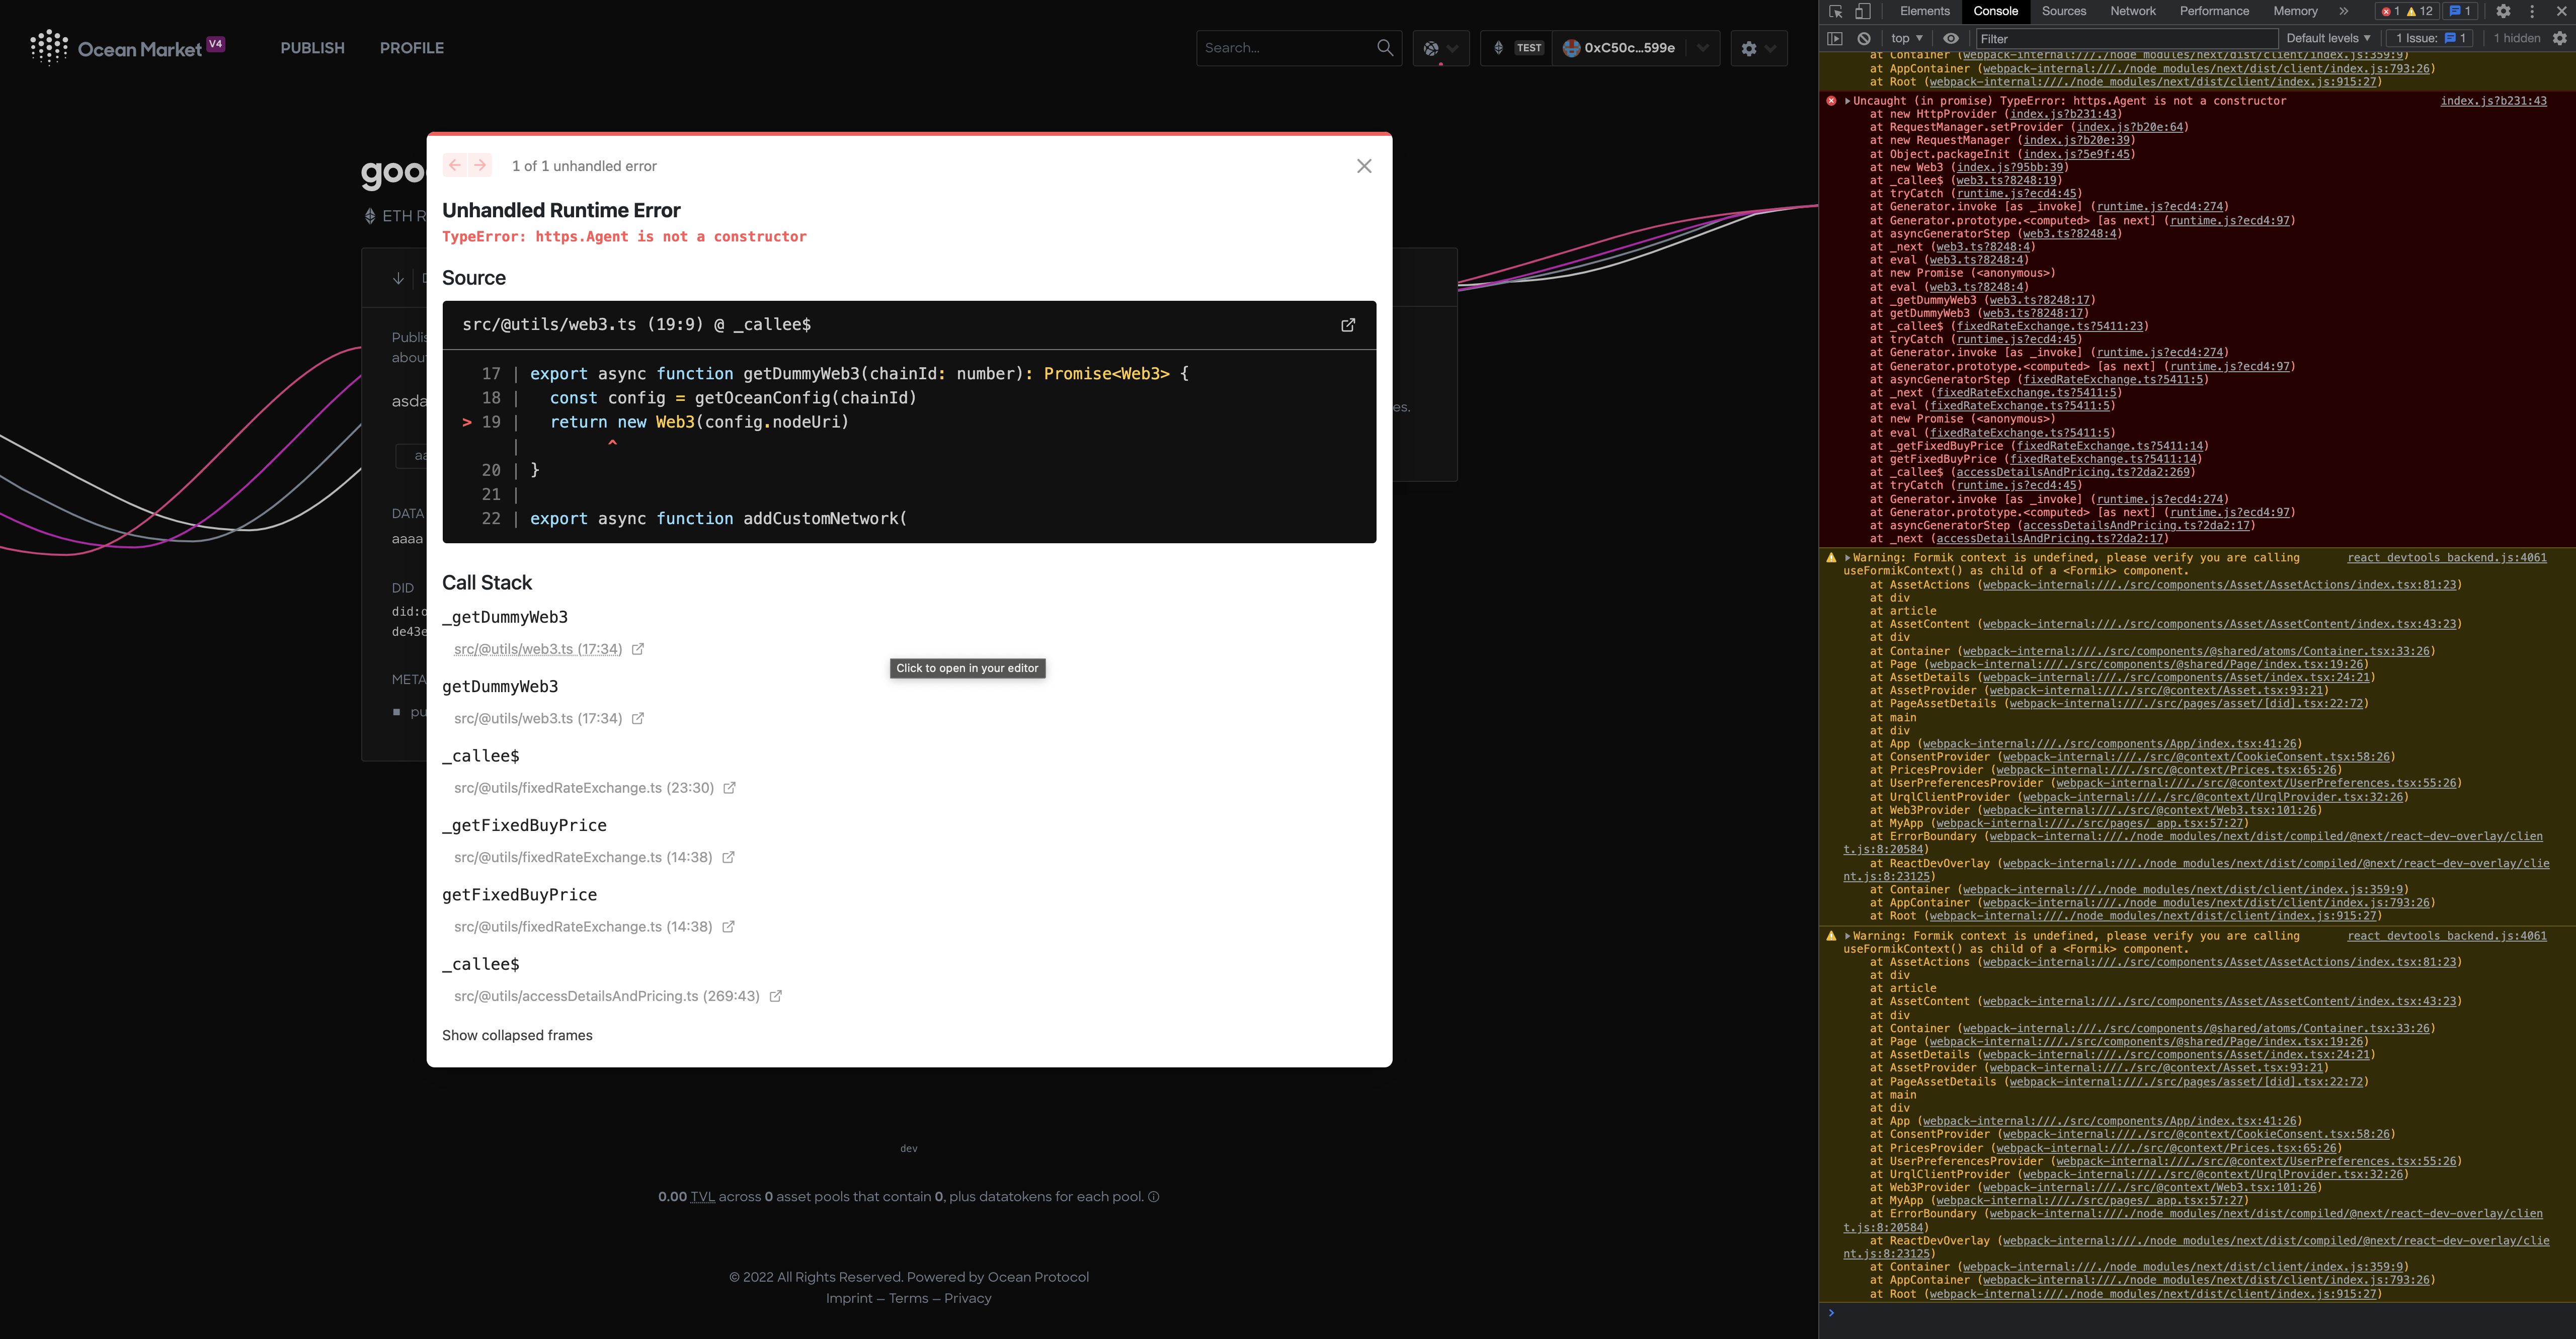The height and width of the screenshot is (1339, 2576).
Task: Open second react_devtools_backend.js:4061 link
Action: pyautogui.click(x=2447, y=936)
